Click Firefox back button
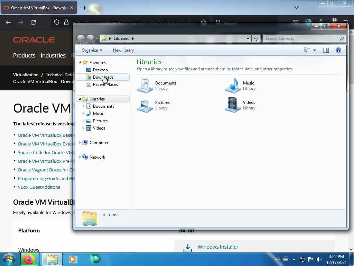This screenshot has height=266, width=354. coord(8,23)
